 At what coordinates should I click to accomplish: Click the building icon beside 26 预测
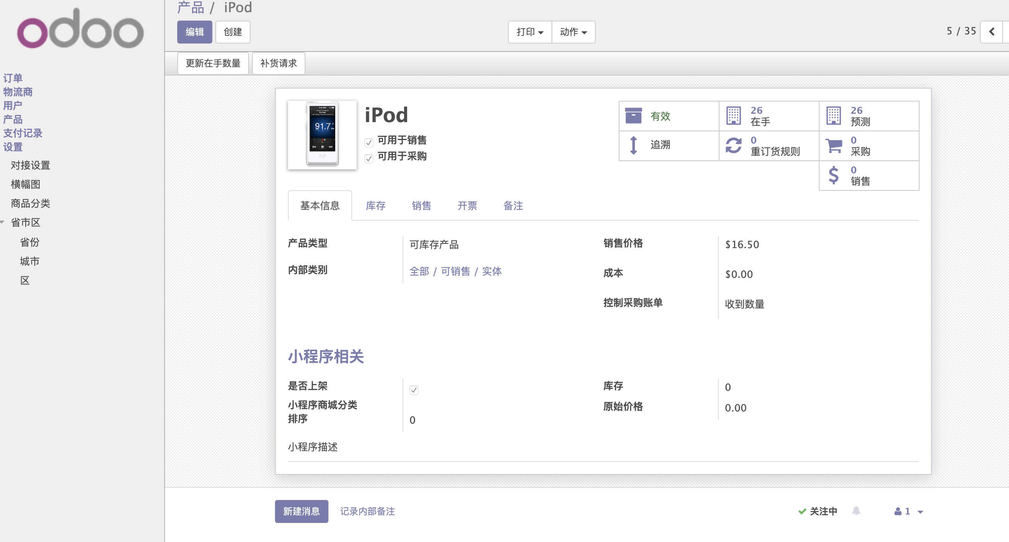click(x=833, y=115)
